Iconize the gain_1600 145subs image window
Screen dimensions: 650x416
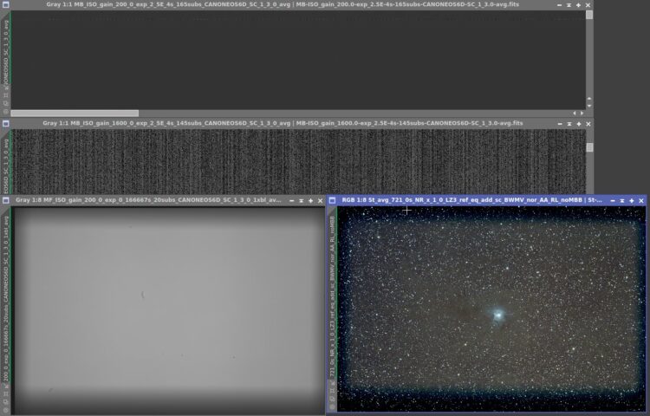point(560,124)
